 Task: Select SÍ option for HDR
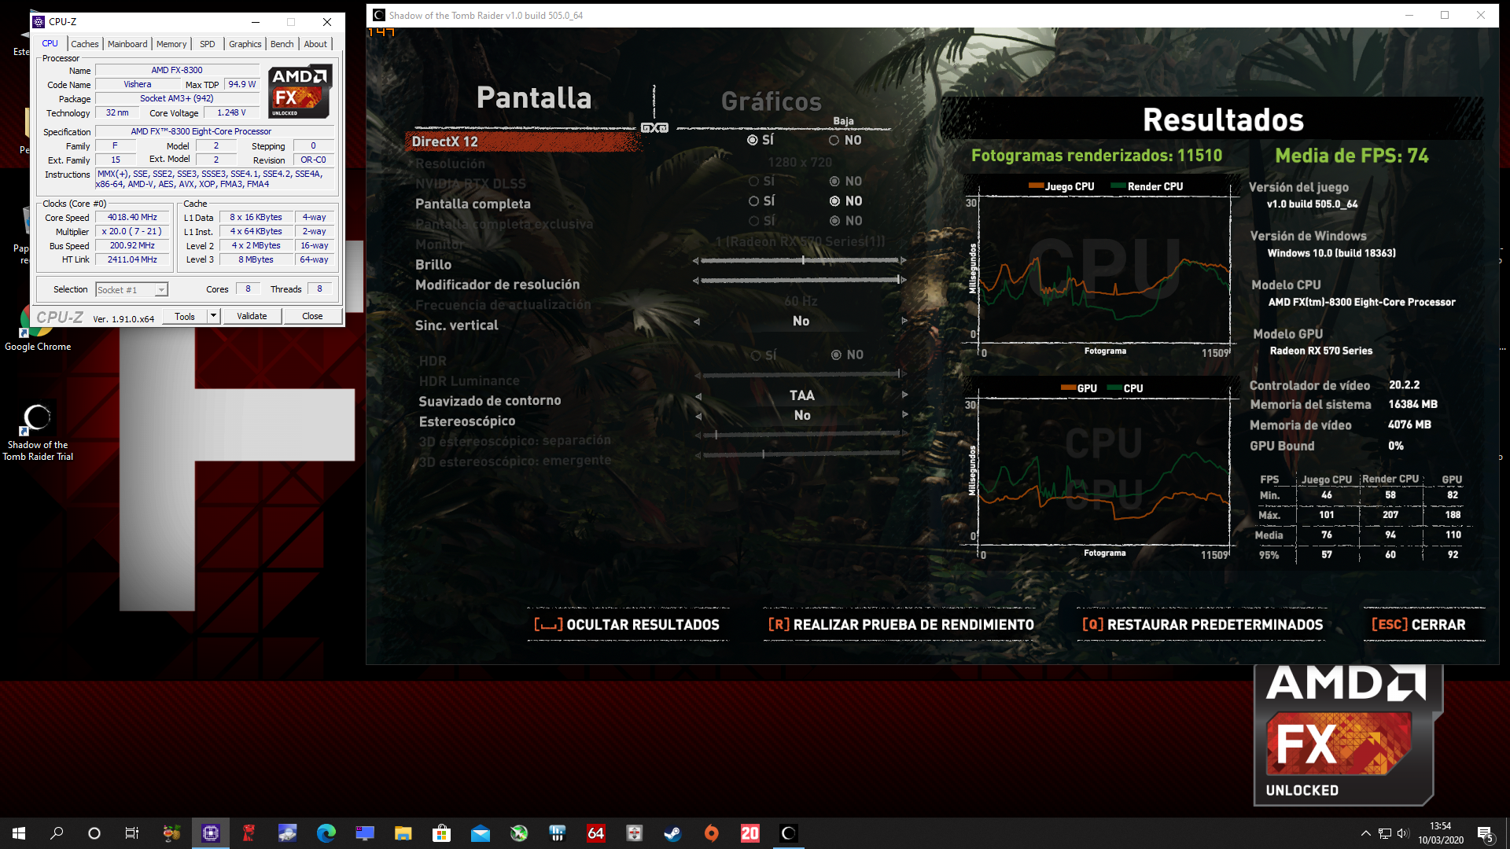tap(756, 355)
